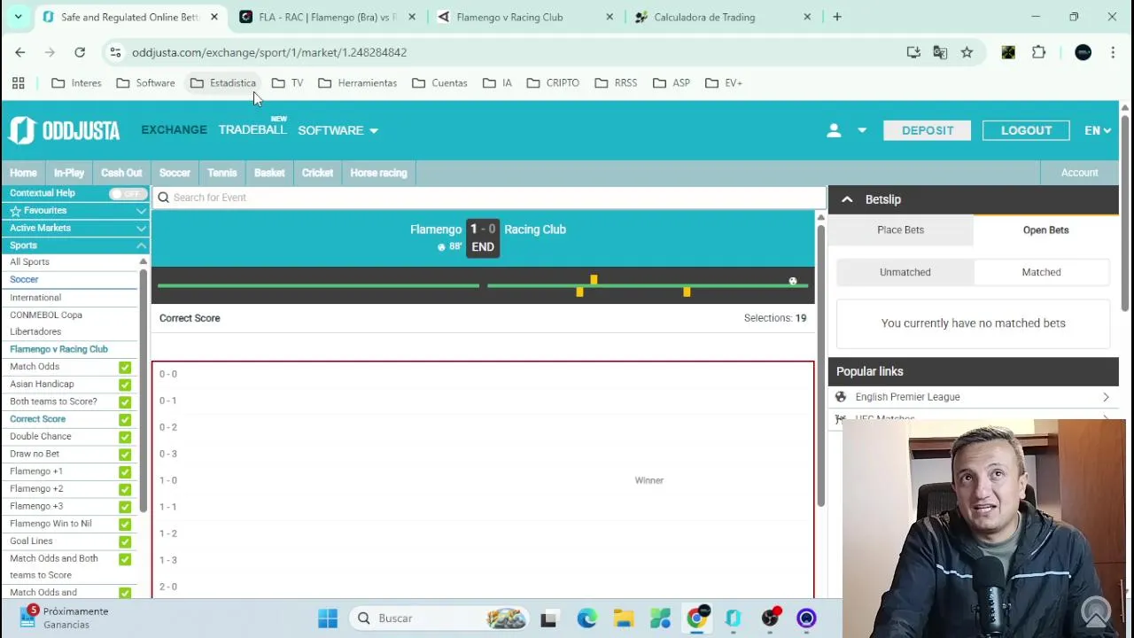Toggle the Double Chance checkbox

pos(125,437)
